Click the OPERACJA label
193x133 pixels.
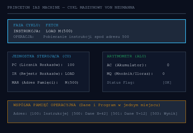[x=23, y=37]
